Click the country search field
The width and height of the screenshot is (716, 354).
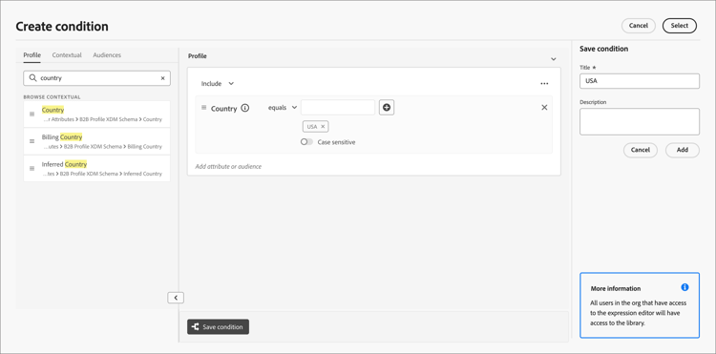[x=96, y=78]
